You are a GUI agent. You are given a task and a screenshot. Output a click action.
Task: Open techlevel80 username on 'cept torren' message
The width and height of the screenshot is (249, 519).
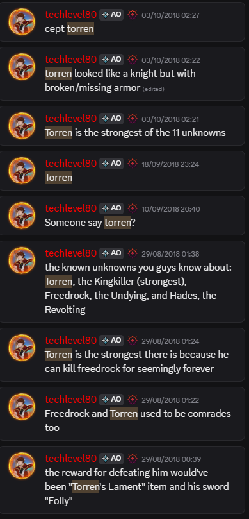point(70,15)
